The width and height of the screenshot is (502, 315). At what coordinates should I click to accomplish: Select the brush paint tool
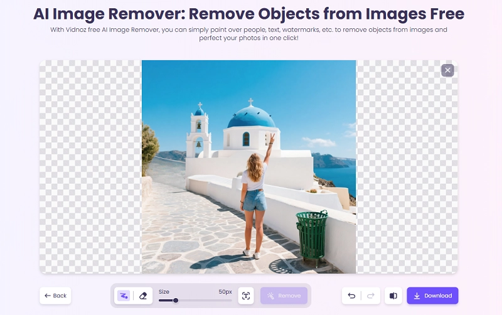[124, 296]
